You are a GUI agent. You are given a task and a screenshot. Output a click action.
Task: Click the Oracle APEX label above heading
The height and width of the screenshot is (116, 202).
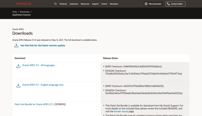coord(18,29)
